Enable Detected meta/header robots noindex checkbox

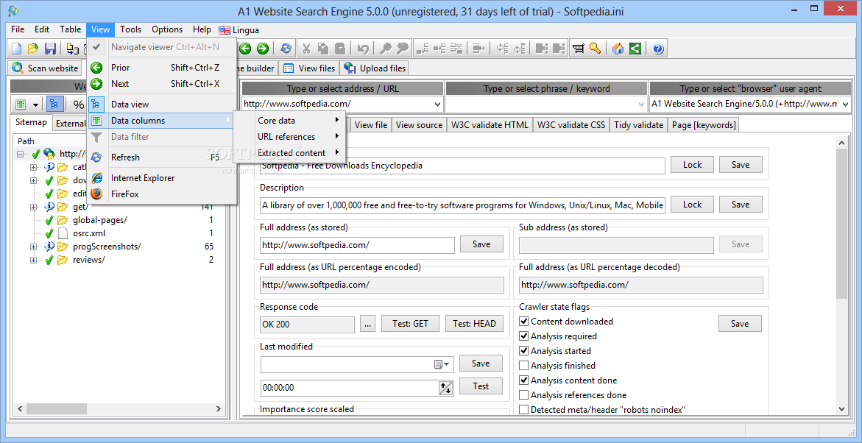[x=524, y=409]
